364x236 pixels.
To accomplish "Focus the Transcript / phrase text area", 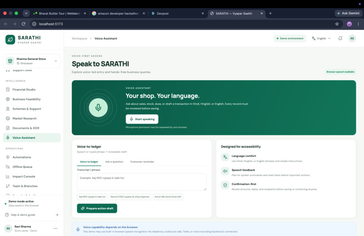I will (142, 182).
